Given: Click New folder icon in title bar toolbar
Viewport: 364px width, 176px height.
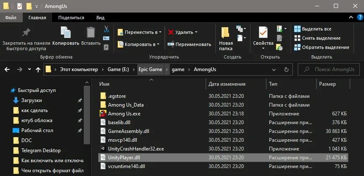Looking at the screenshot, I should (x=29, y=6).
